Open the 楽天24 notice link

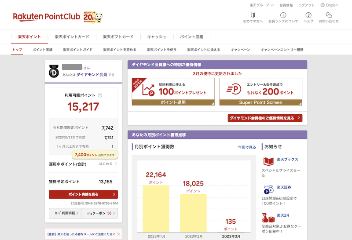283,215
